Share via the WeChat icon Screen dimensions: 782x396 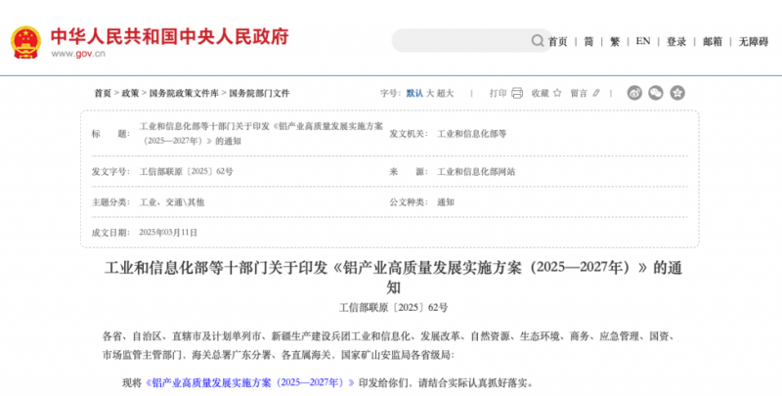tap(656, 93)
